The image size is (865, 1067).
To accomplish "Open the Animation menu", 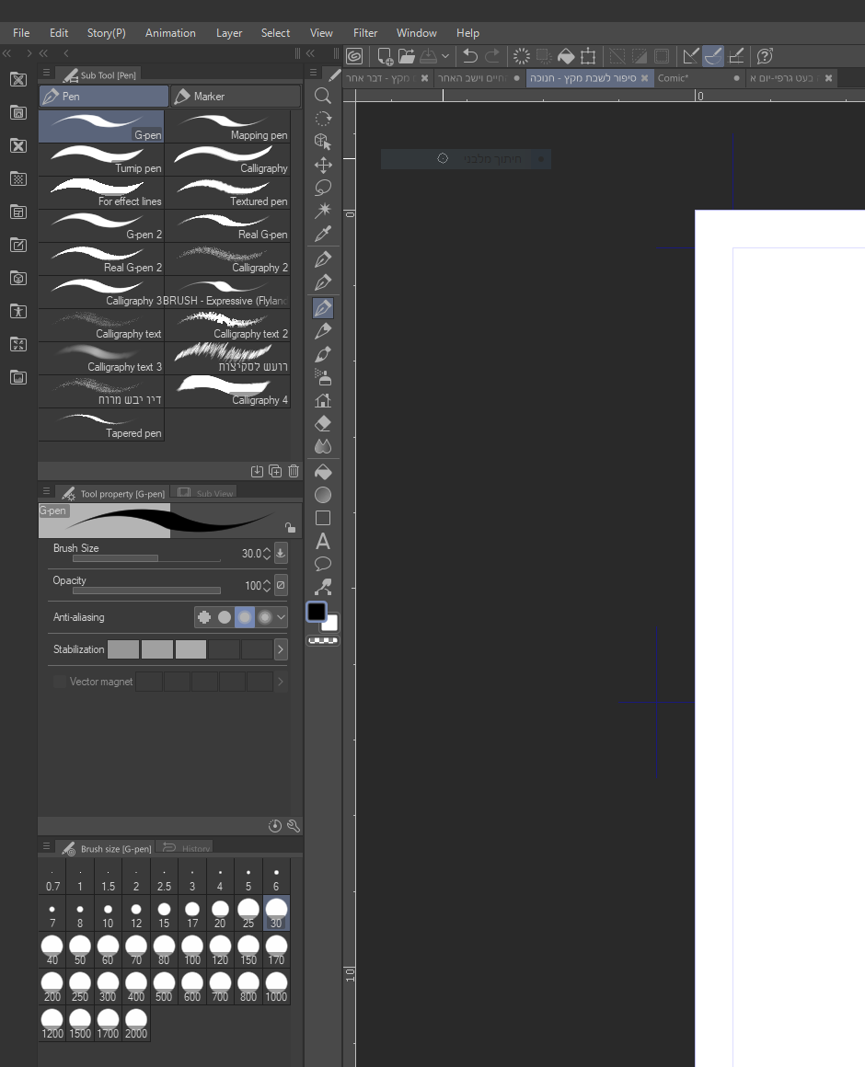I will (170, 33).
